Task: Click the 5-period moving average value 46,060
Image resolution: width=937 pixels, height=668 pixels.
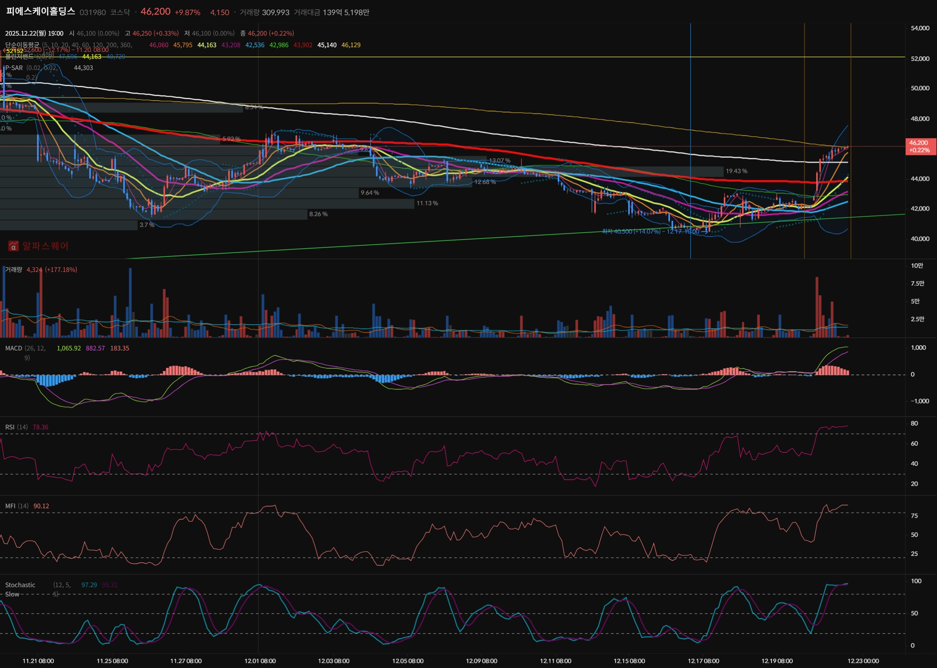Action: (159, 45)
